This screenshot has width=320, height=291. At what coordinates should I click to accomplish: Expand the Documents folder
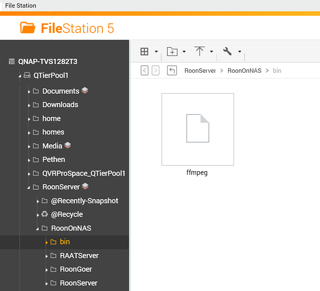[x=29, y=92]
